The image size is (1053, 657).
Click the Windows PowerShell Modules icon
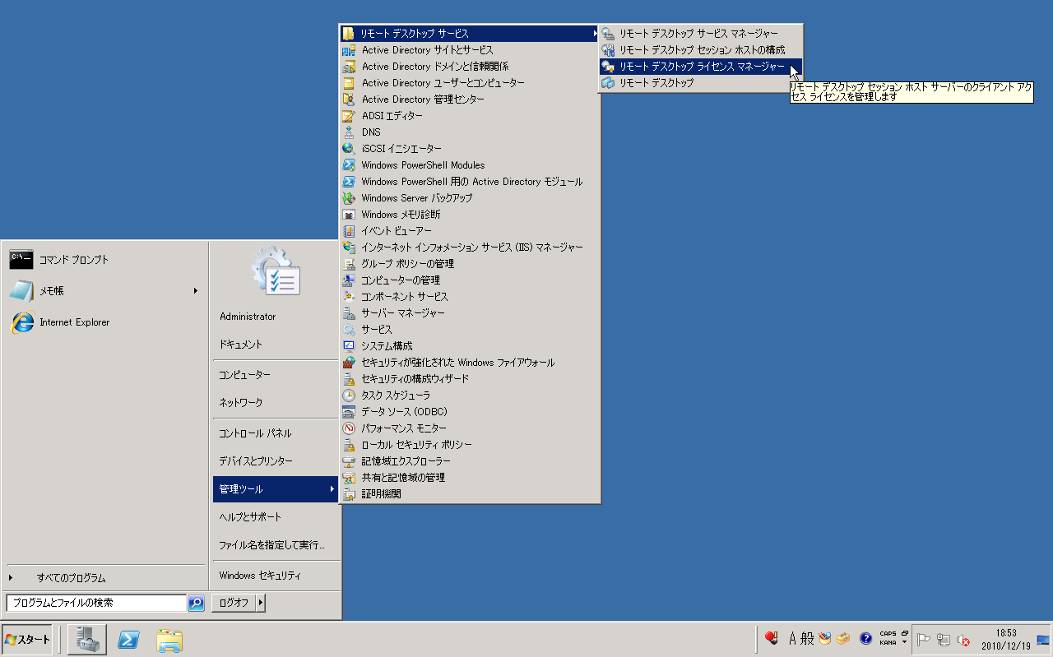click(x=349, y=165)
